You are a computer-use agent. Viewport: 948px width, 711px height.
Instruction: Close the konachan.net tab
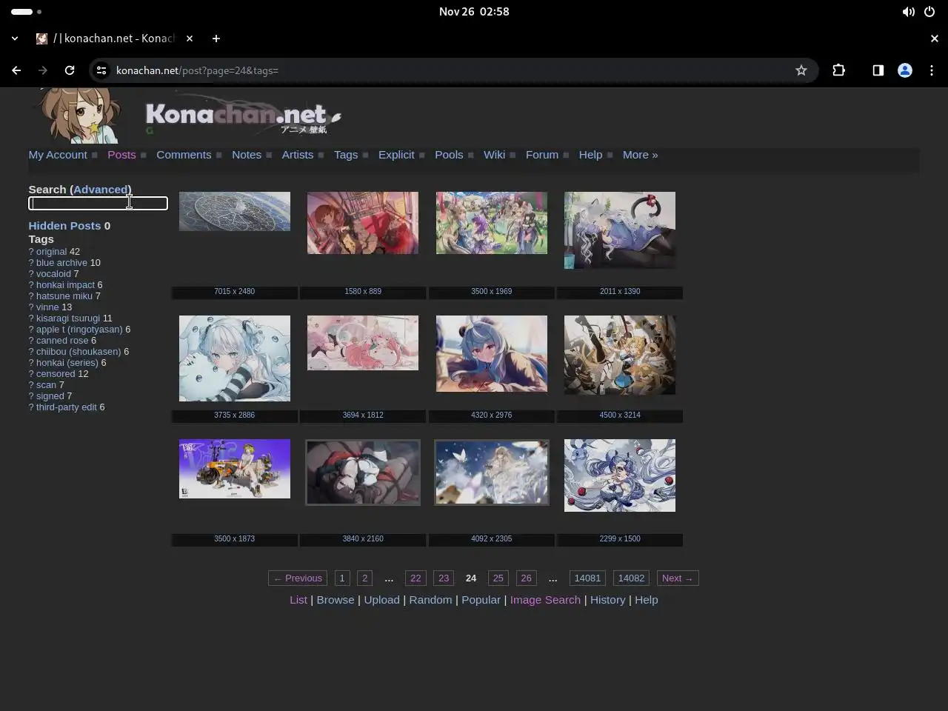pyautogui.click(x=190, y=39)
